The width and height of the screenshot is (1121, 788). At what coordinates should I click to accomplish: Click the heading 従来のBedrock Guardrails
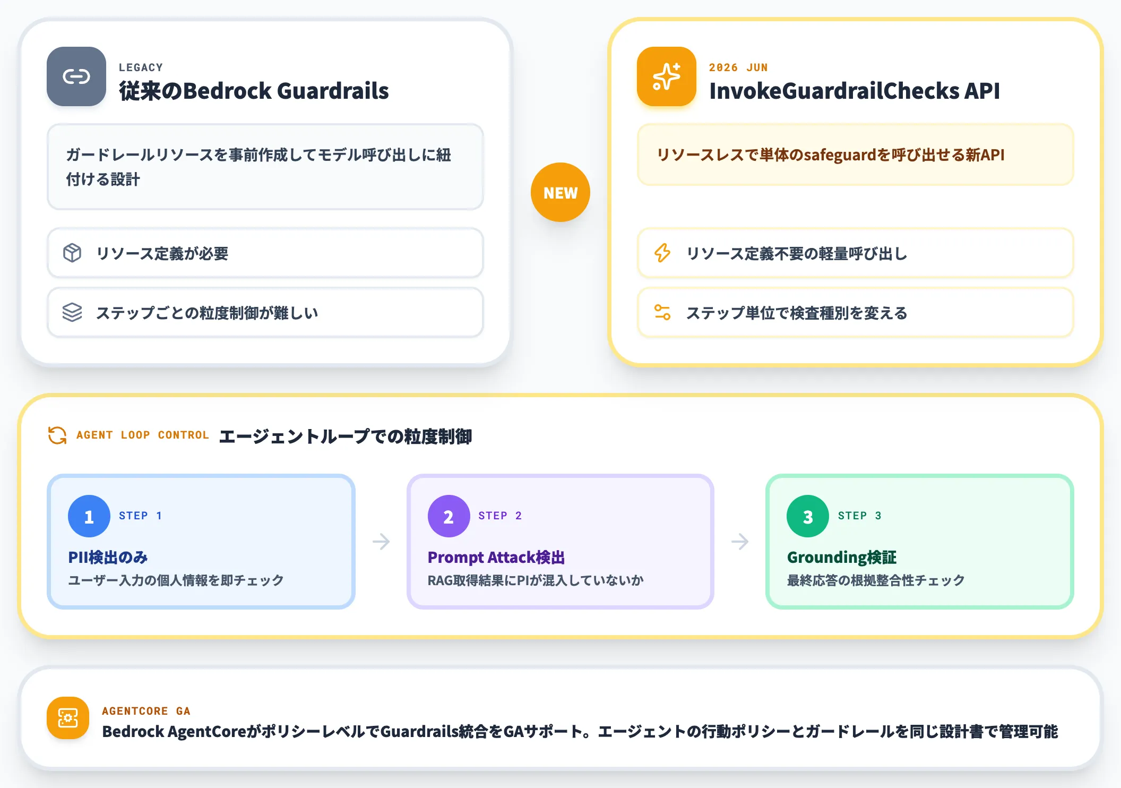pyautogui.click(x=254, y=91)
